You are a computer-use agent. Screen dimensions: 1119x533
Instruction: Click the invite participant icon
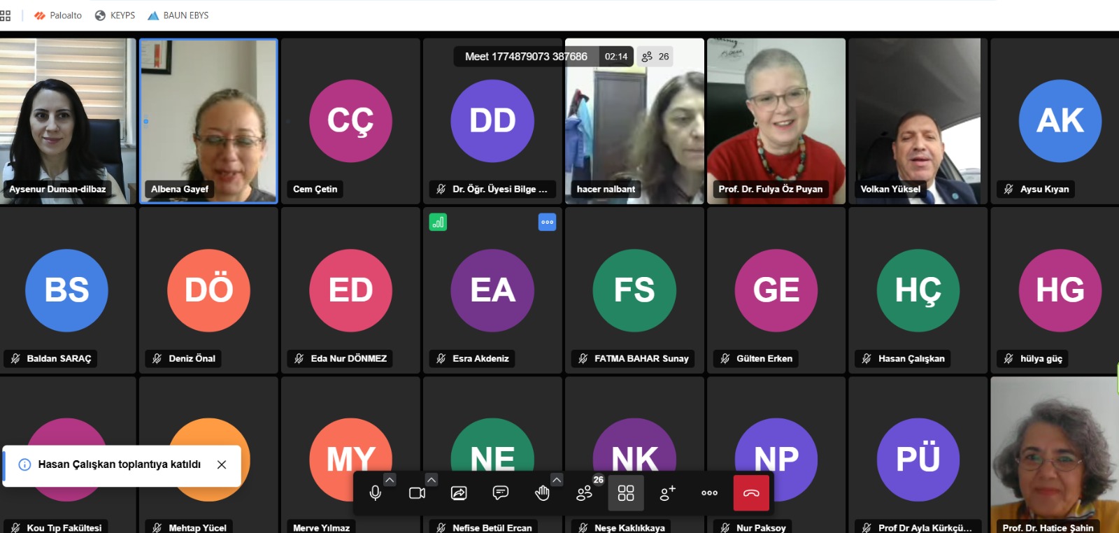pos(668,493)
